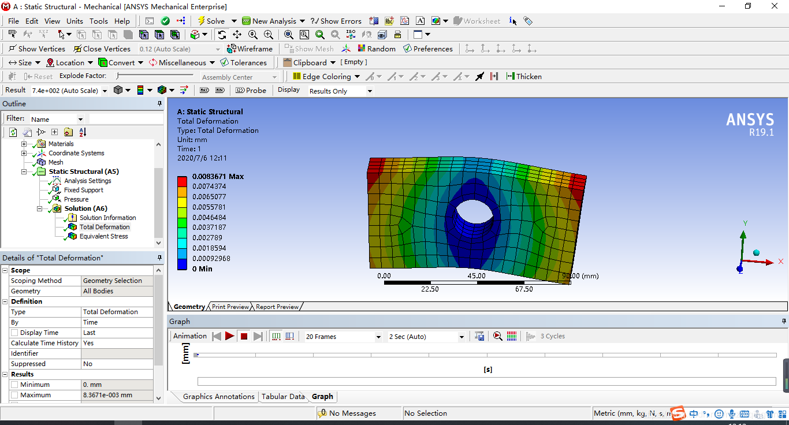Click the Tag icon in main toolbar
Screen dimensions: 789x425
tap(528, 21)
